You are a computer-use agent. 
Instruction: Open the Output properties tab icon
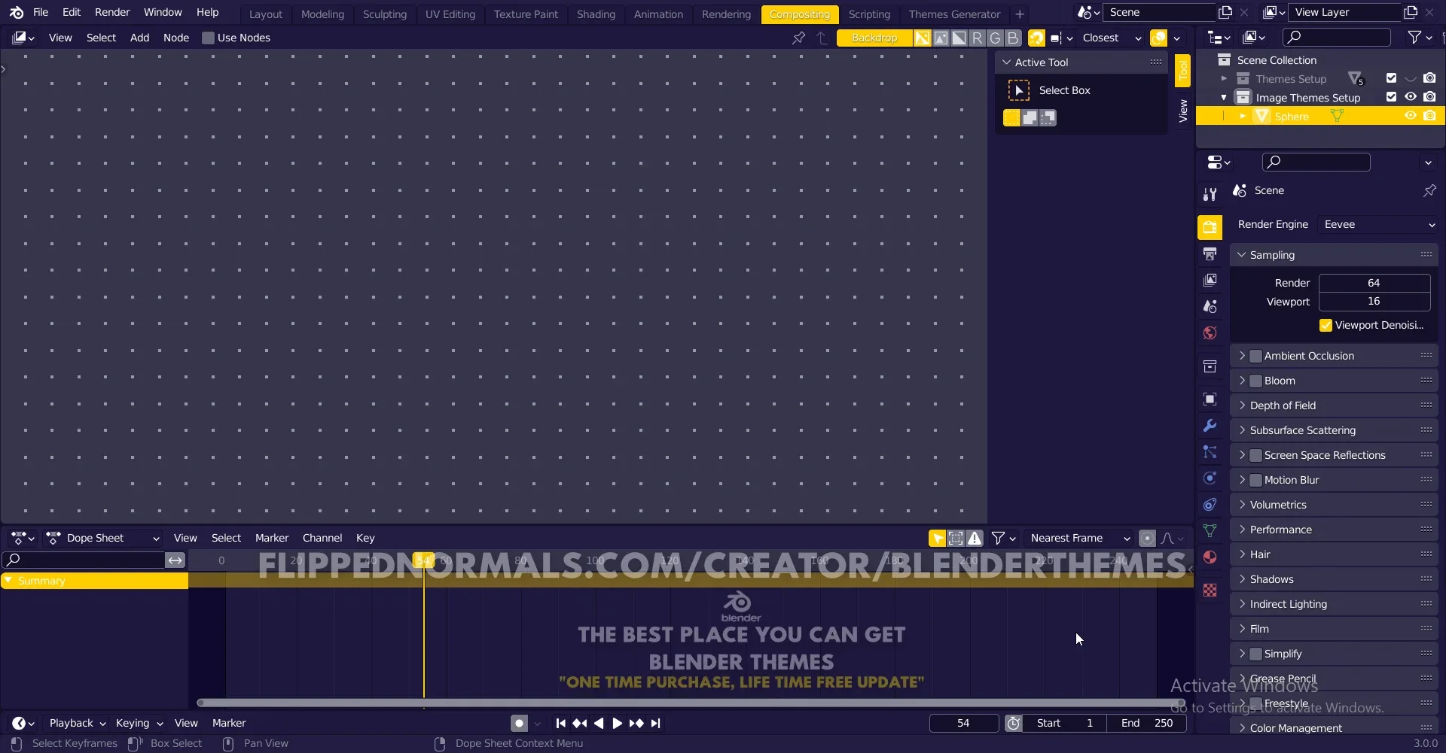click(1210, 254)
